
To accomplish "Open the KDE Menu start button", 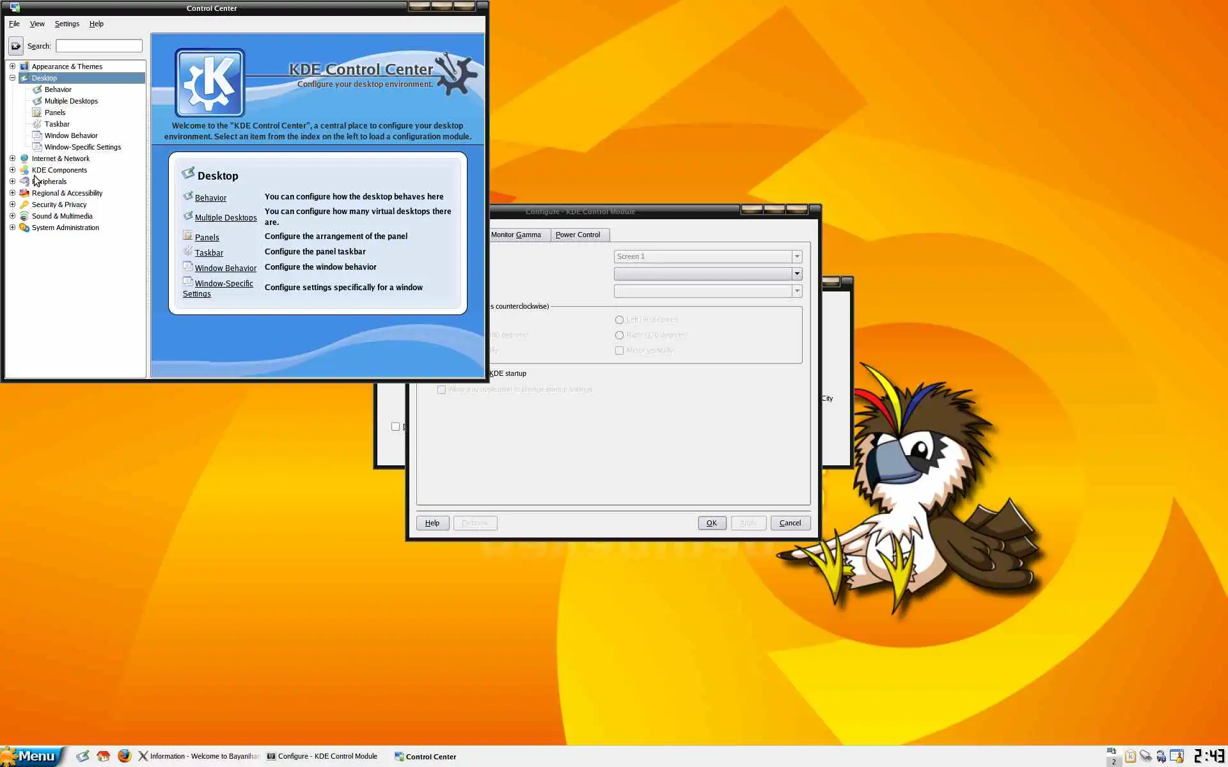I will point(32,756).
